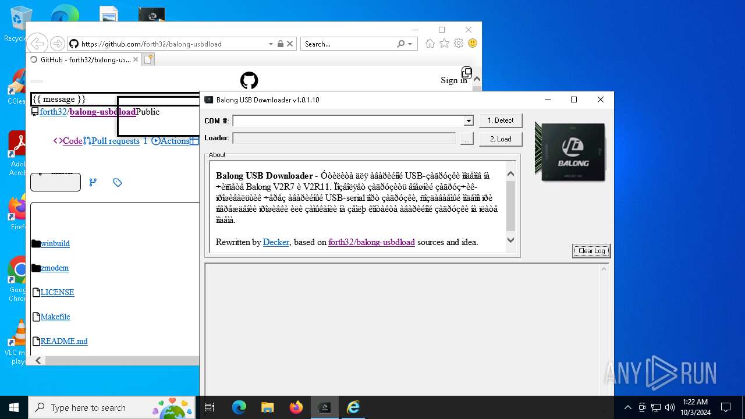Open File Explorer from taskbar
745x419 pixels.
pyautogui.click(x=267, y=407)
